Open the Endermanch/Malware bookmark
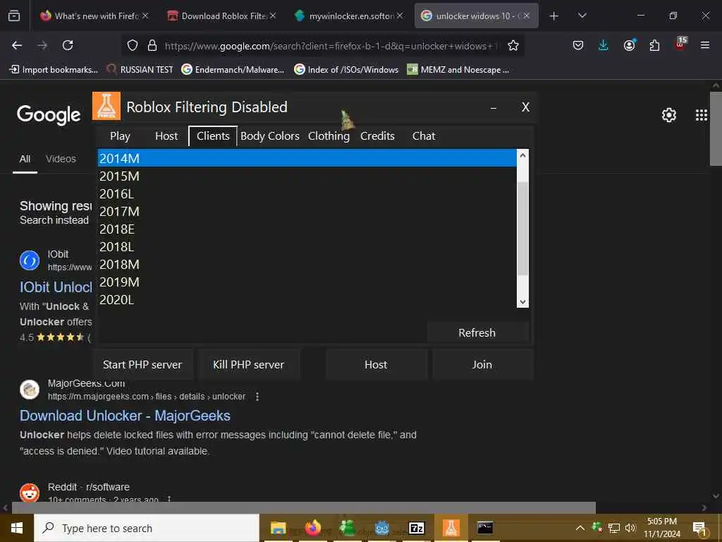The image size is (722, 542). coord(233,70)
